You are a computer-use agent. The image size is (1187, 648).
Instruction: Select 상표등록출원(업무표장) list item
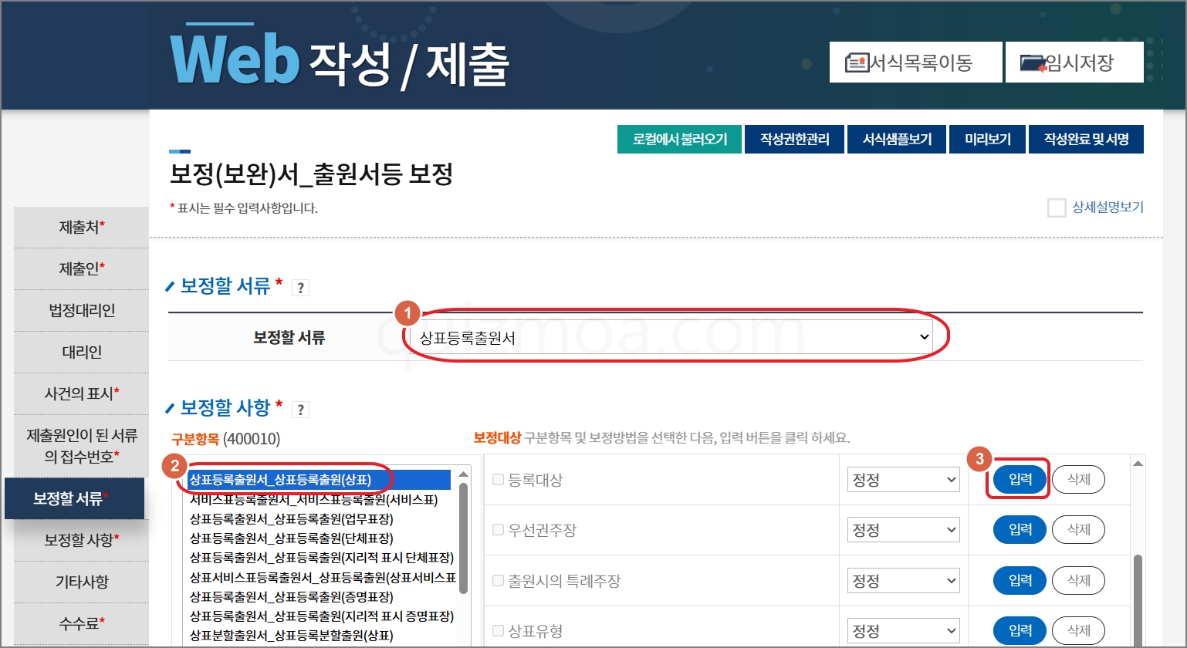pyautogui.click(x=319, y=519)
